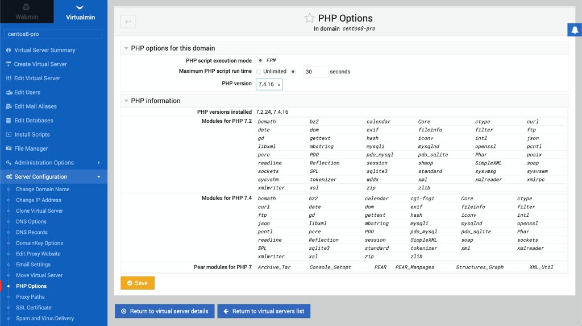Click Return to virtual server details
This screenshot has width=582, height=326.
click(164, 311)
